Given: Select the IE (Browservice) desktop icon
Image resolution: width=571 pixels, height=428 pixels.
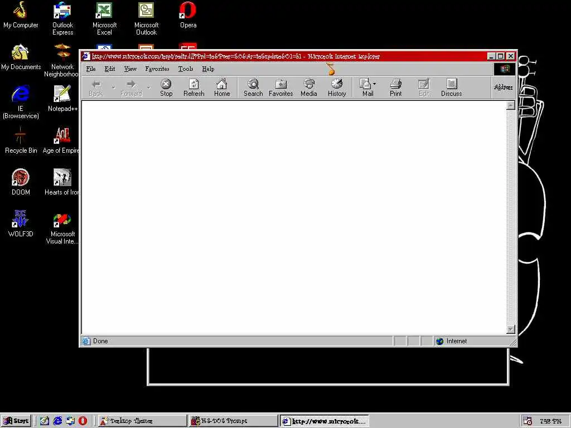Looking at the screenshot, I should pyautogui.click(x=21, y=102).
